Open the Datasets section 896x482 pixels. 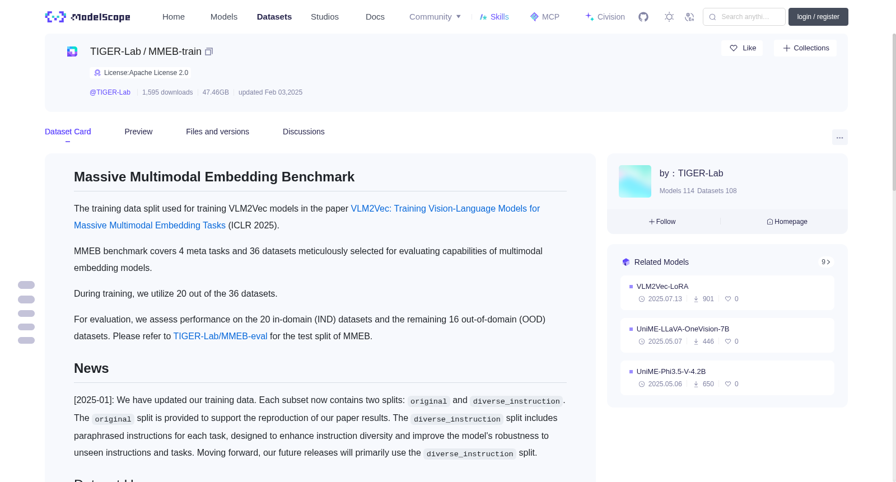tap(274, 17)
